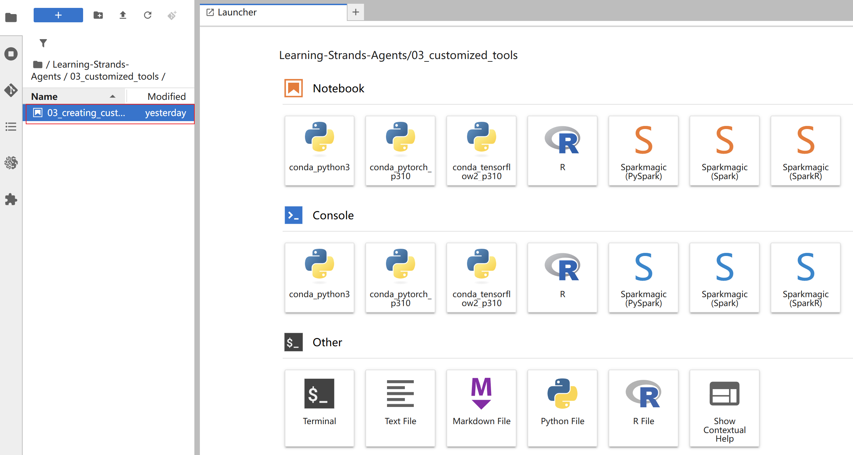Create a new Python File
The width and height of the screenshot is (853, 455).
click(562, 408)
